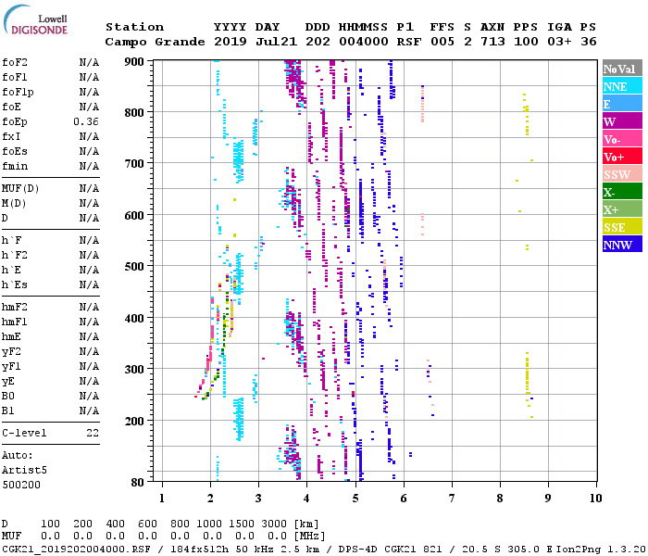
Task: Click the 5 MHz frequency axis label
Action: click(x=355, y=499)
